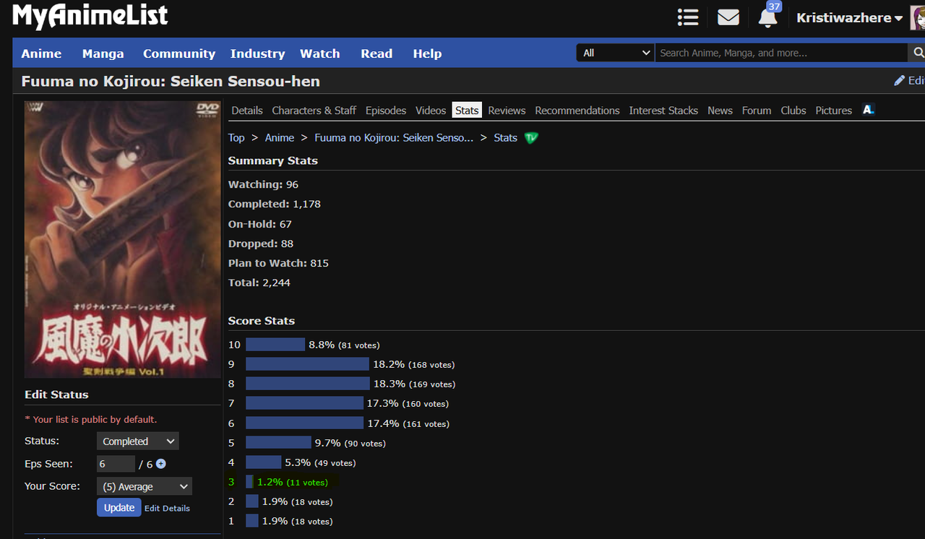Click the MyAnimeList logo

tap(90, 16)
